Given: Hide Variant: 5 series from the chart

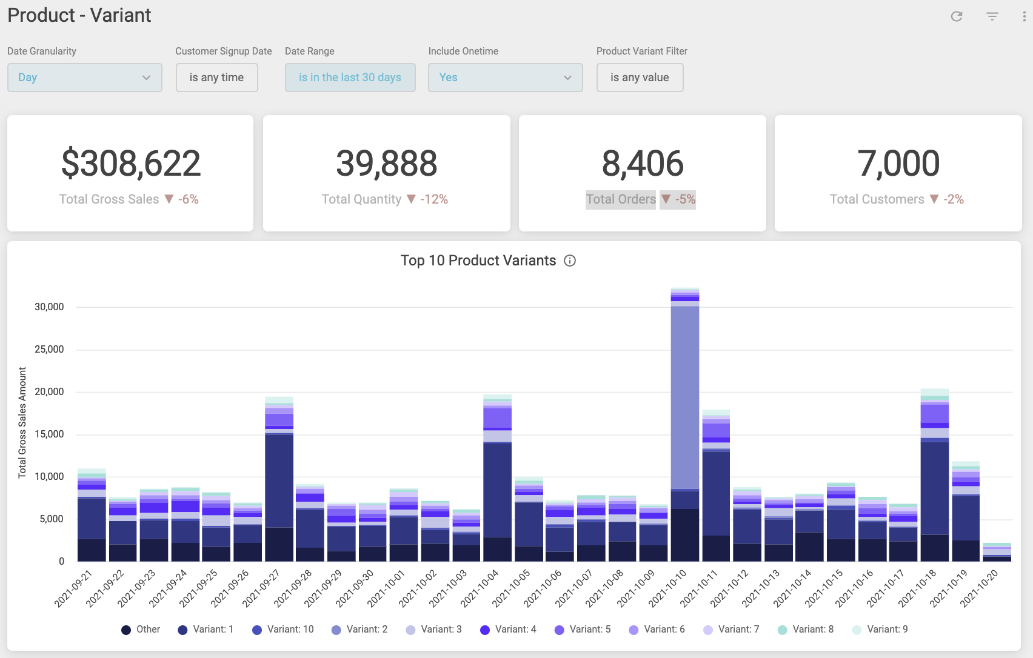Looking at the screenshot, I should tap(582, 630).
